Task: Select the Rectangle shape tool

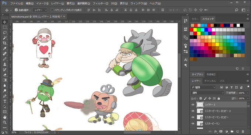Action: (x=5, y=112)
